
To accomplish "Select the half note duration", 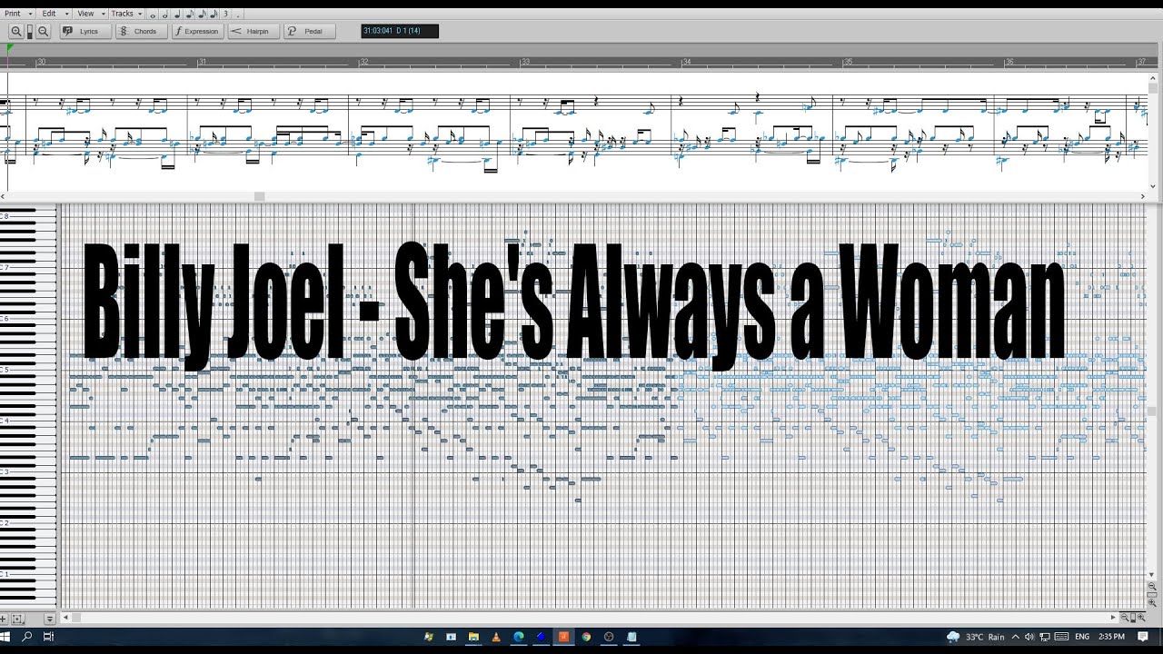I will [x=164, y=15].
